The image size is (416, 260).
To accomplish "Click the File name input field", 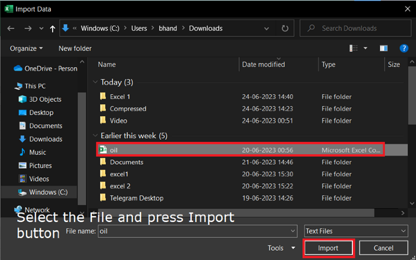I will click(x=196, y=231).
